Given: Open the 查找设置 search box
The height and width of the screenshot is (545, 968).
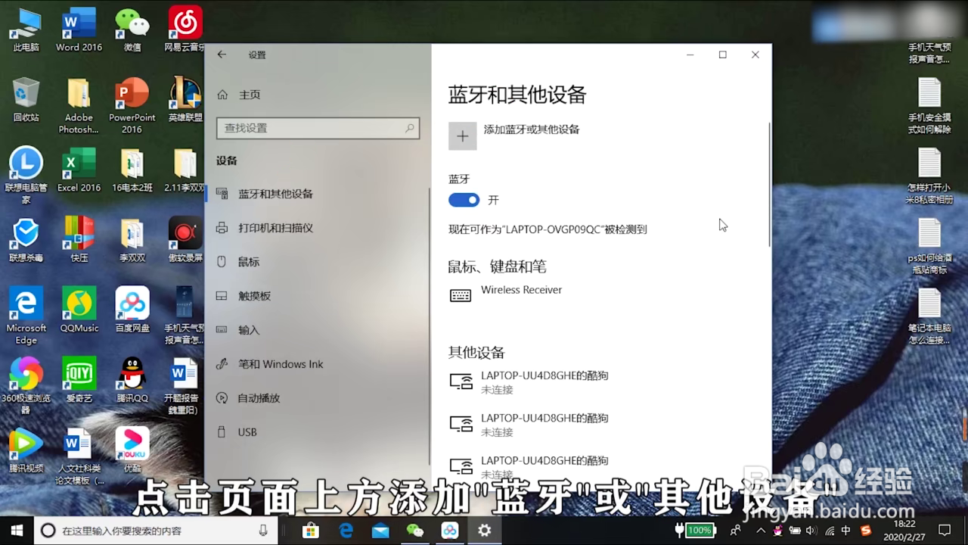Looking at the screenshot, I should (x=318, y=128).
